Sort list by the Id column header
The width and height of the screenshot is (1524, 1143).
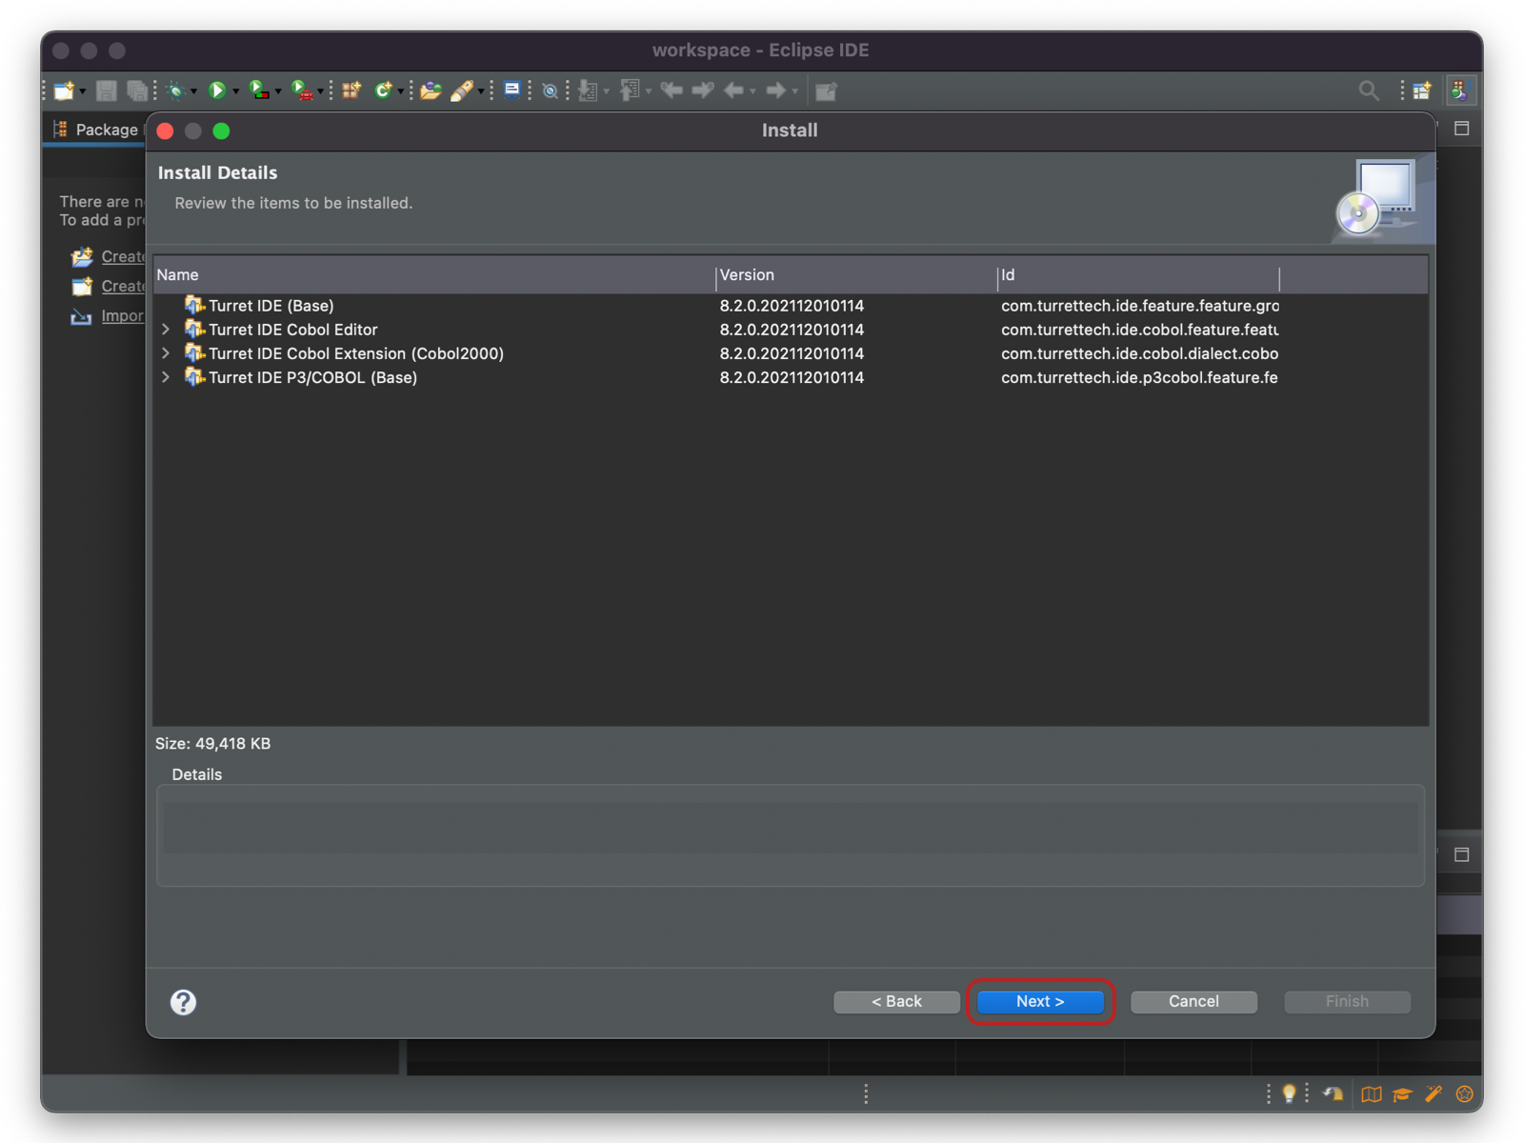point(1138,275)
